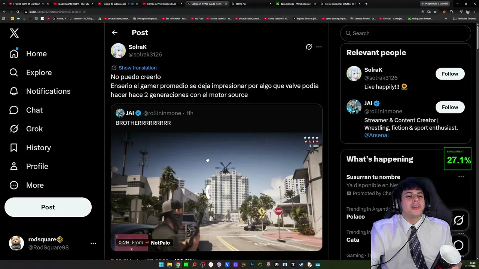The width and height of the screenshot is (479, 269).
Task: Open File Explorer from the taskbar
Action: (170, 265)
